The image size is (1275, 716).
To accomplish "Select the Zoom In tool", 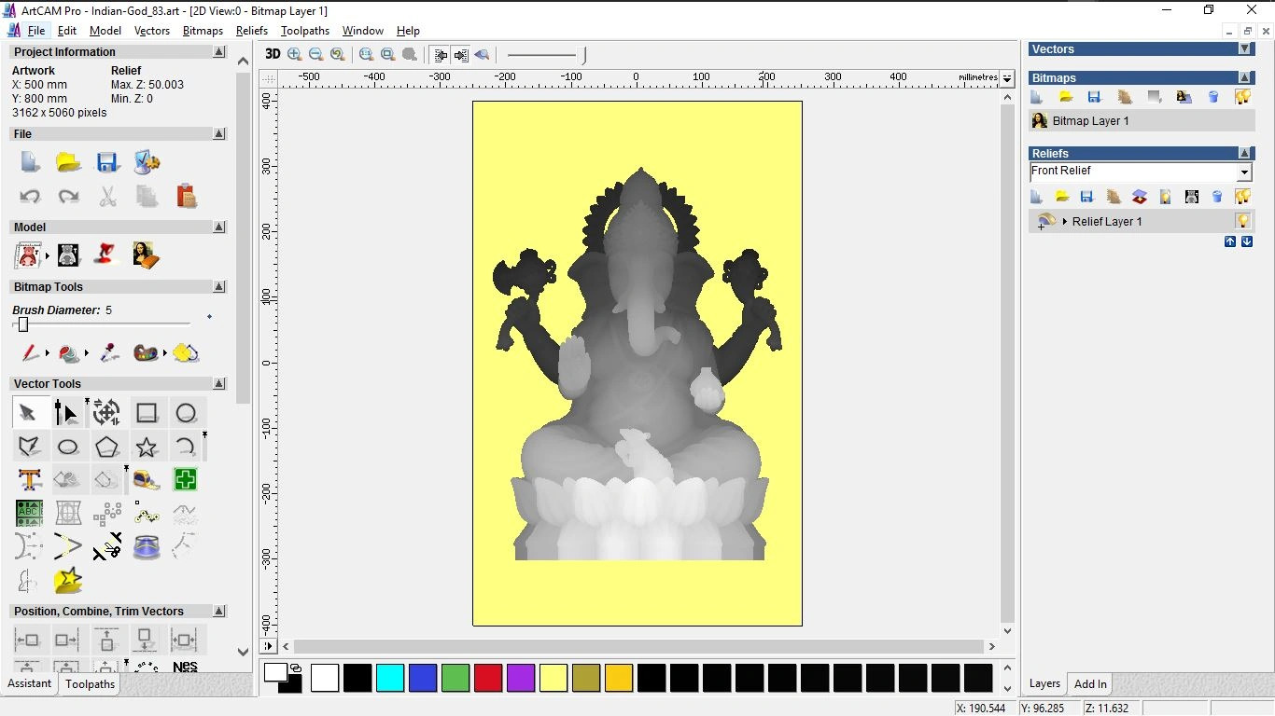I will 294,54.
